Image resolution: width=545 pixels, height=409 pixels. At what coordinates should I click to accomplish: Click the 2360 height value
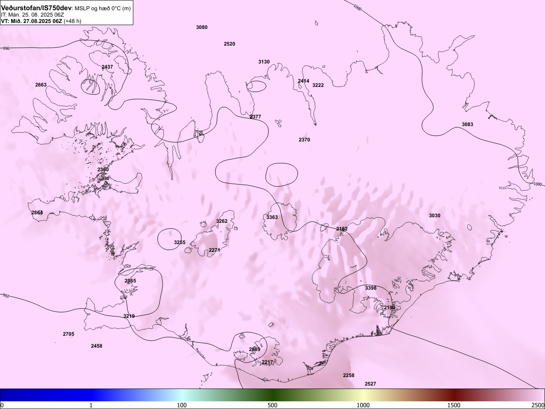coord(103,170)
